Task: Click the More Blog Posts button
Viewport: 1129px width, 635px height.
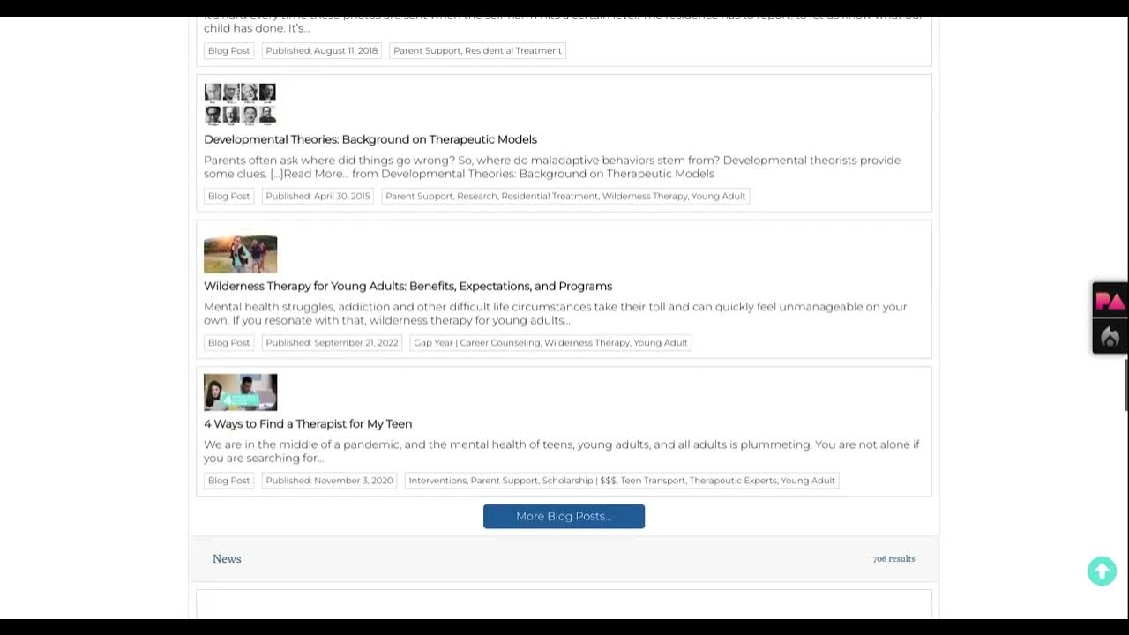Action: tap(564, 516)
